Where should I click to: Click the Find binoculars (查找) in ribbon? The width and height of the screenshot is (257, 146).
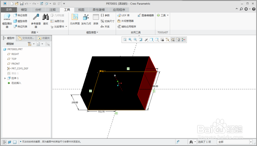45,19
